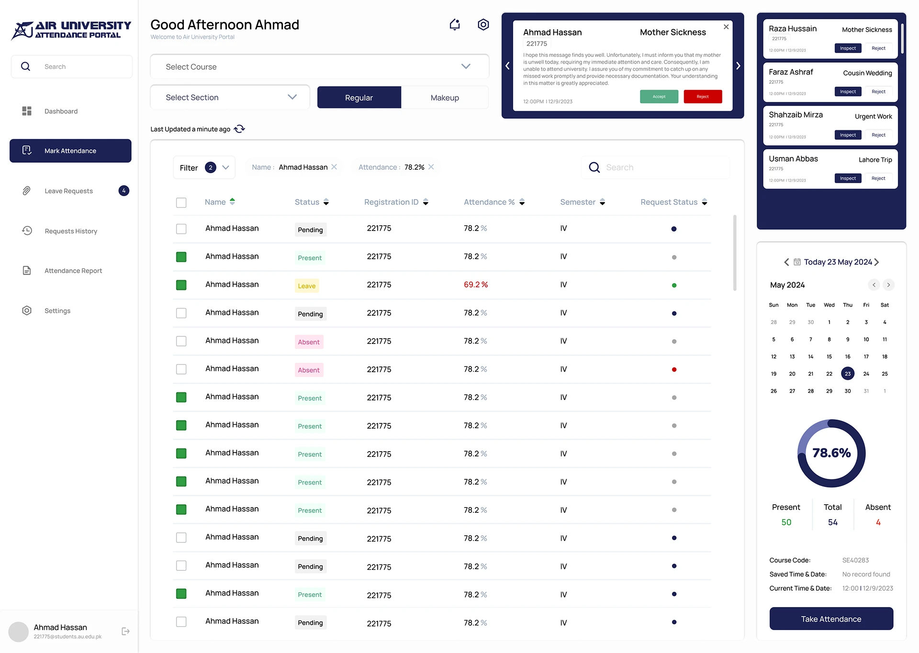Inspect Faraz Ashraf's Cousin Wedding request

(x=848, y=91)
